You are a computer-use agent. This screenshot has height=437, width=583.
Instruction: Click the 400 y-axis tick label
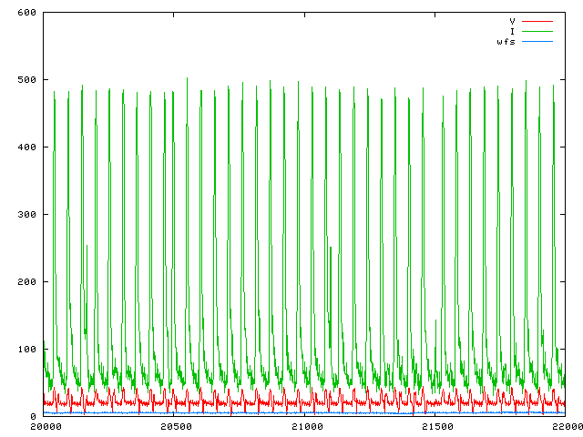click(26, 147)
